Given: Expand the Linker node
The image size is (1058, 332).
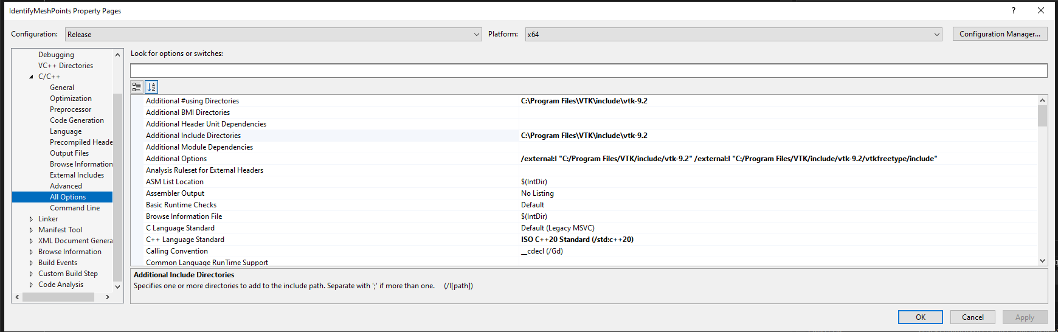Looking at the screenshot, I should click(x=31, y=219).
